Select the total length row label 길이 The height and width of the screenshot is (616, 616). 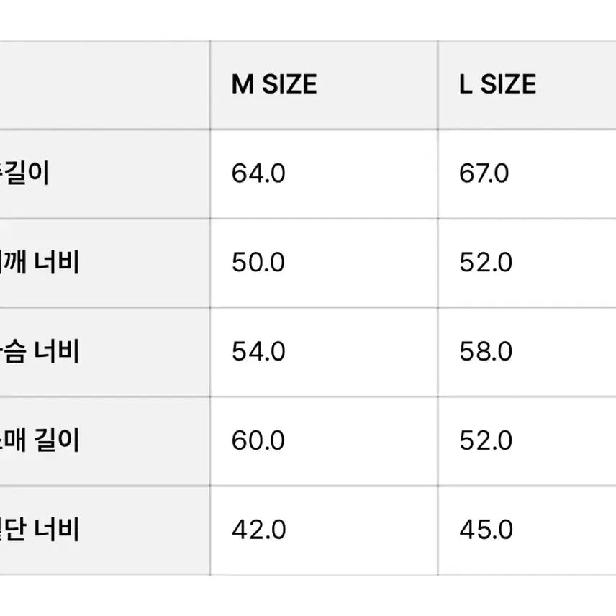point(27,173)
